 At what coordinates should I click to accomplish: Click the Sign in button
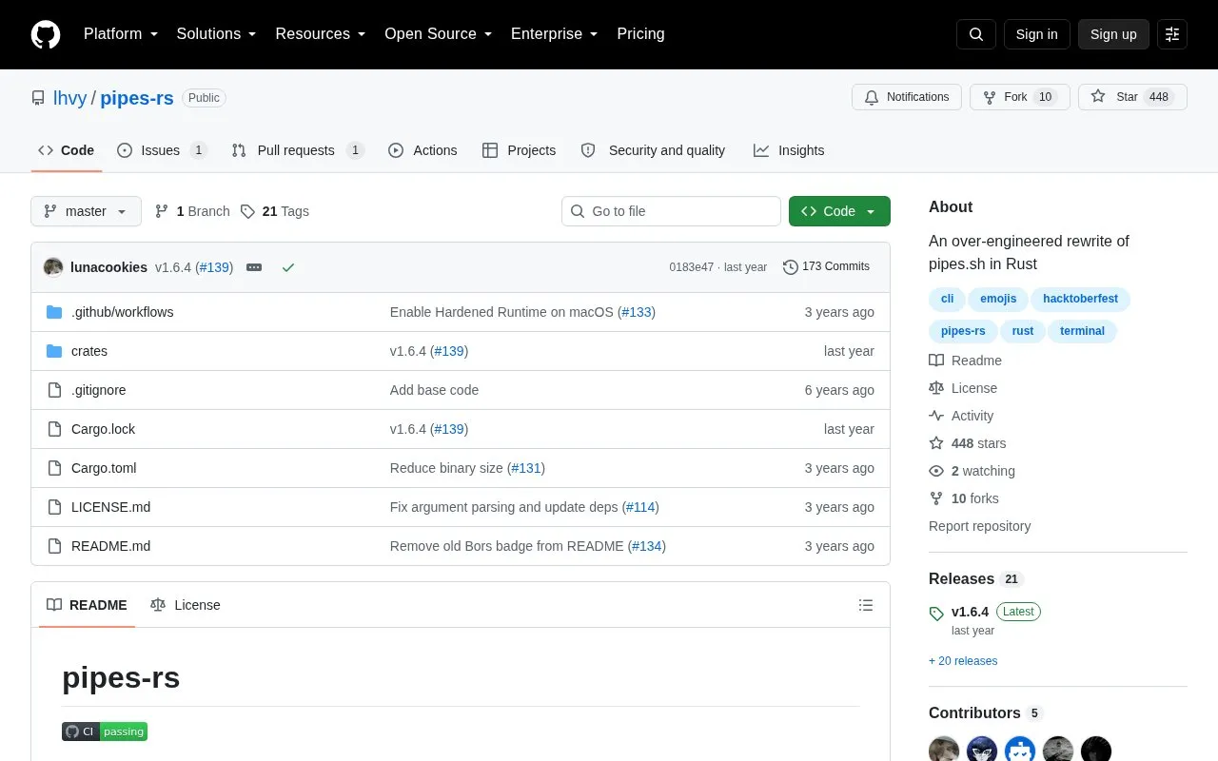(x=1036, y=34)
